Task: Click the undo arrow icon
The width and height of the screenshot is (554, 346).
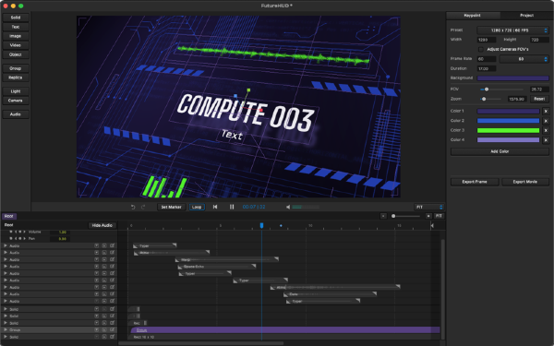Action: coord(133,207)
